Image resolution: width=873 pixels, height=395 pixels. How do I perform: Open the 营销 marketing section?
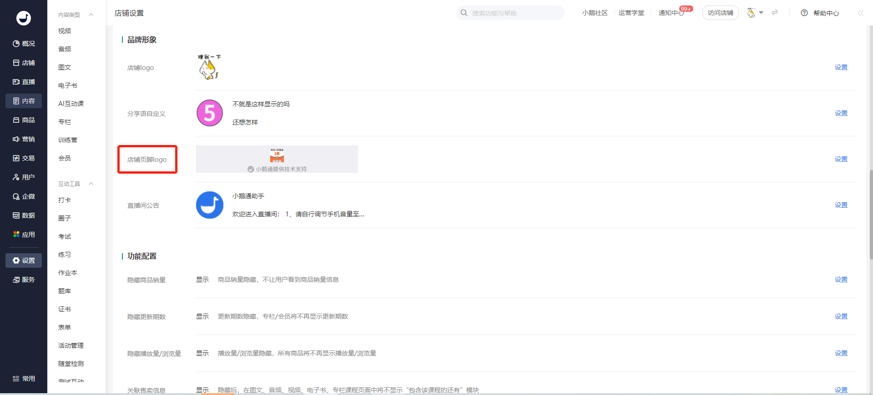coord(24,139)
